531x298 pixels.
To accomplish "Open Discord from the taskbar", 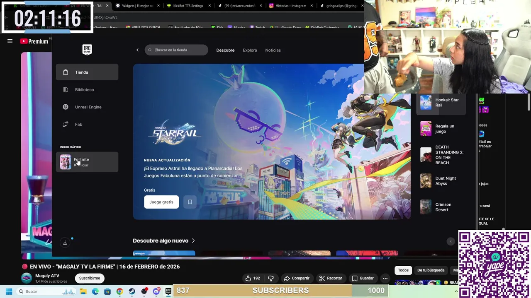I will click(156, 291).
